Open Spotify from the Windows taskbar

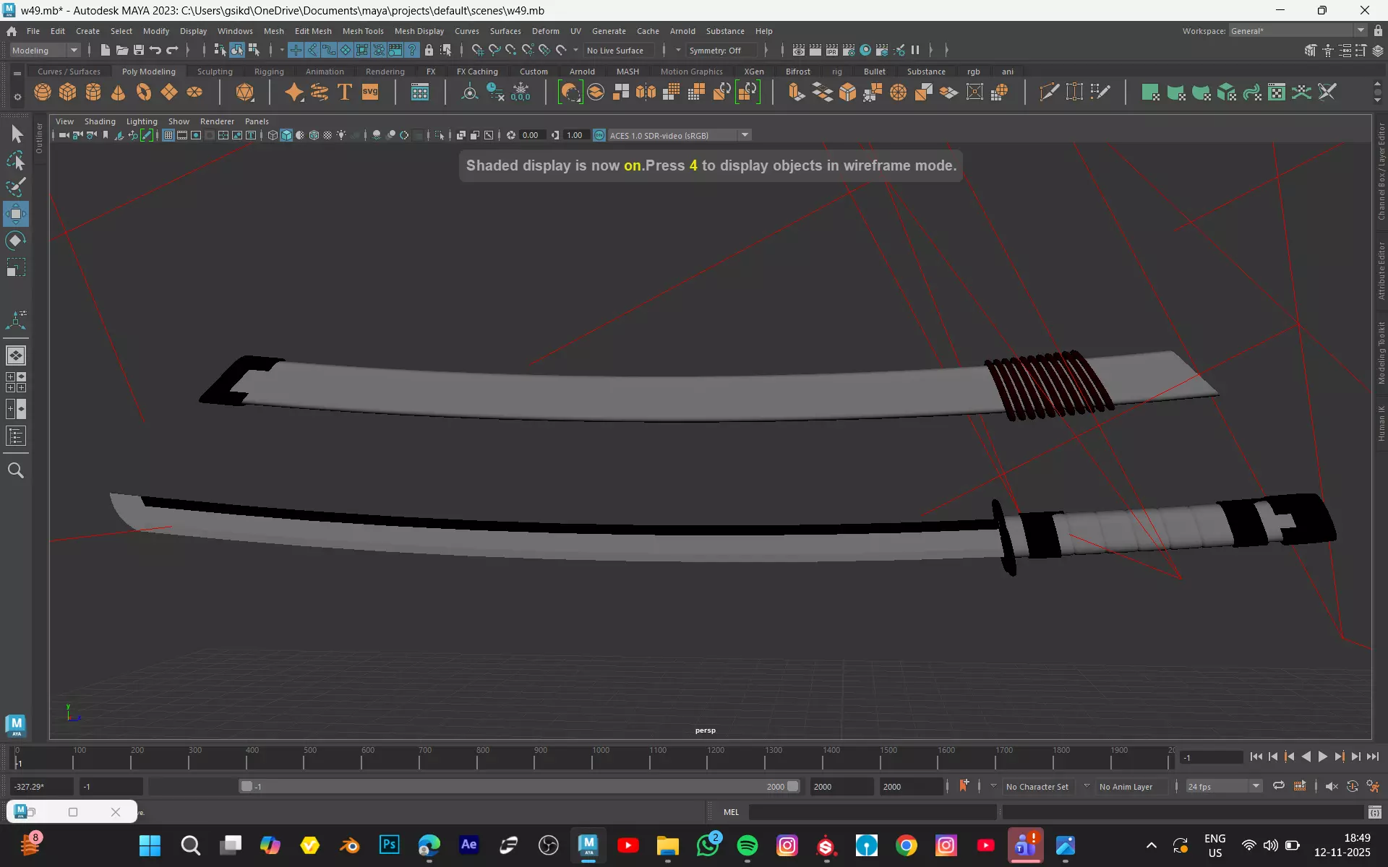pos(747,845)
